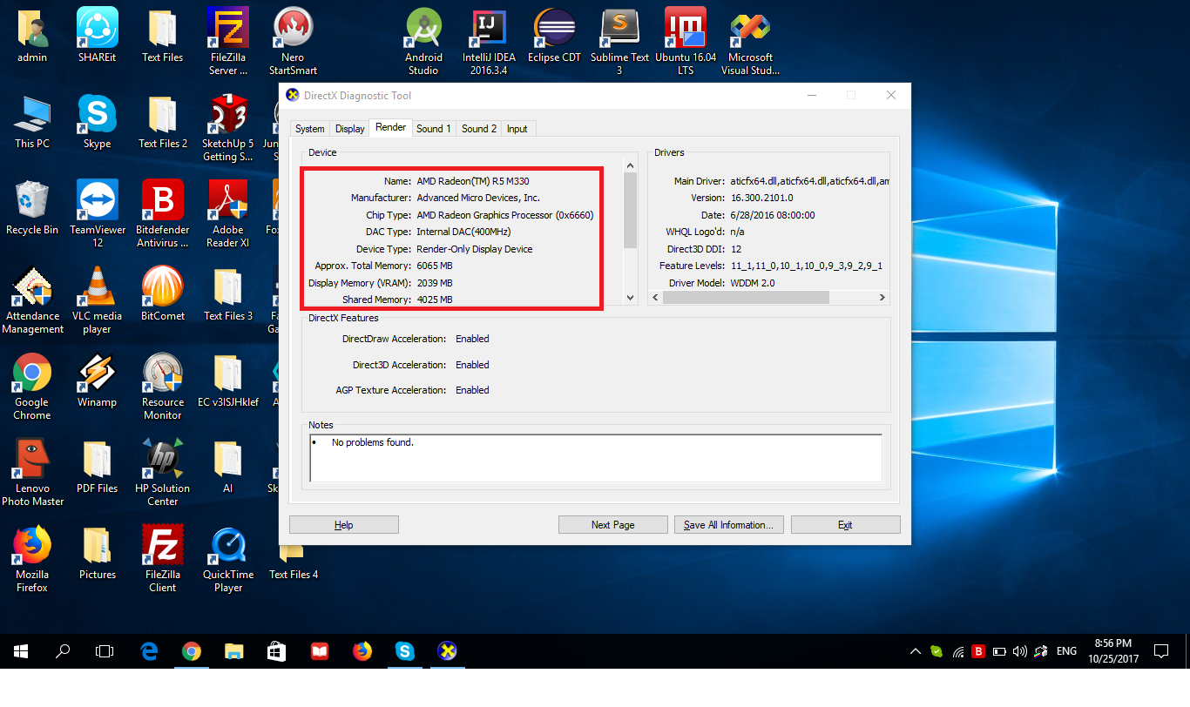1190x707 pixels.
Task: Click the "No problems found." note text
Action: point(373,442)
